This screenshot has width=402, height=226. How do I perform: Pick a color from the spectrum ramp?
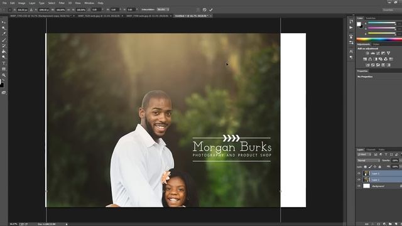[379, 40]
